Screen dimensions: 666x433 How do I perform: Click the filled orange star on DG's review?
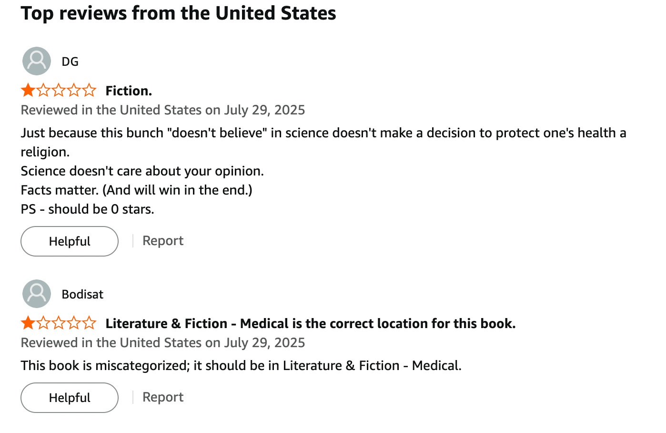pyautogui.click(x=28, y=90)
